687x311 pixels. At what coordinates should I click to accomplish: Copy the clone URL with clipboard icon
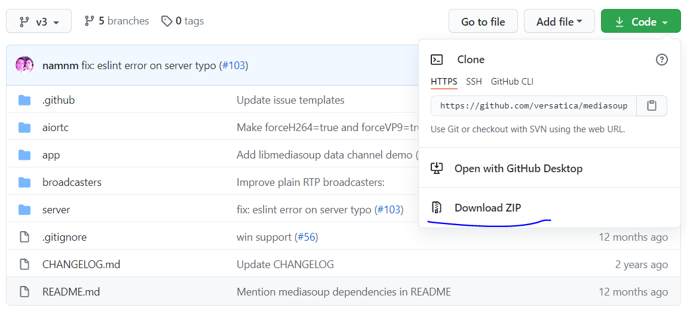(x=652, y=105)
